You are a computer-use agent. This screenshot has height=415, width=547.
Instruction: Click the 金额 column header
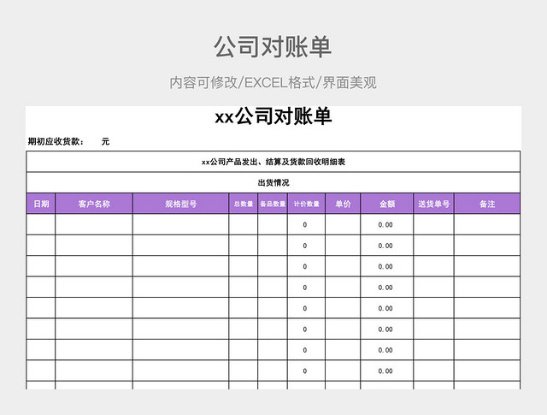[387, 204]
